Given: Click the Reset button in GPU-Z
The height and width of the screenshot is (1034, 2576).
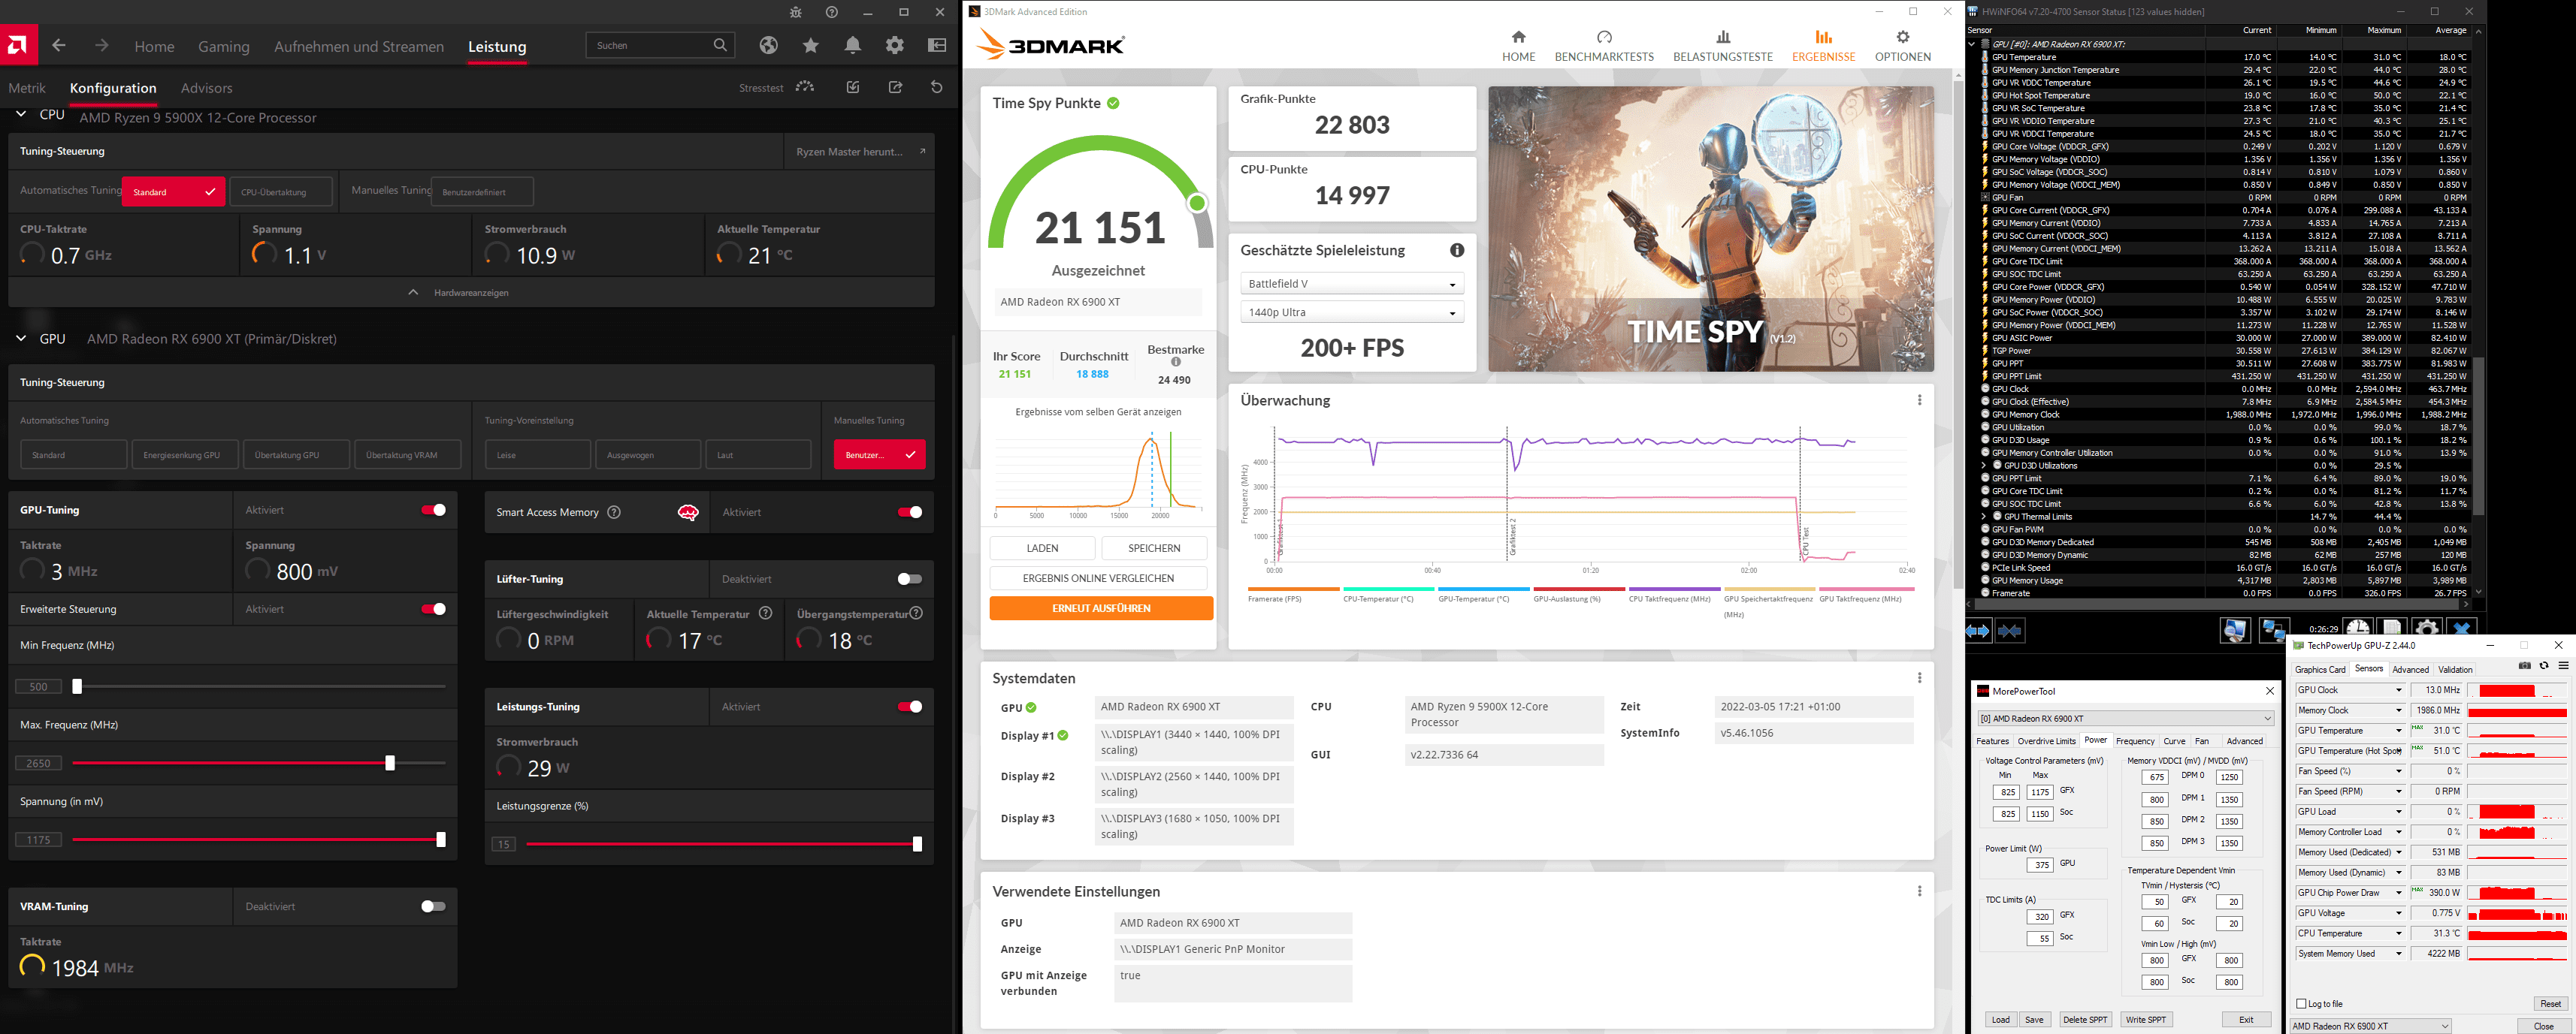Looking at the screenshot, I should coord(2550,1004).
